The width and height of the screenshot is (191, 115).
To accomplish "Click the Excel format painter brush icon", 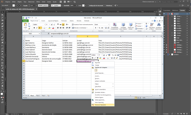I will [x=29, y=29].
